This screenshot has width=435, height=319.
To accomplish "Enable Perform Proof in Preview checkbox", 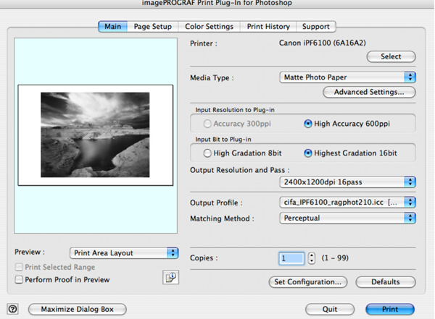I will click(19, 279).
